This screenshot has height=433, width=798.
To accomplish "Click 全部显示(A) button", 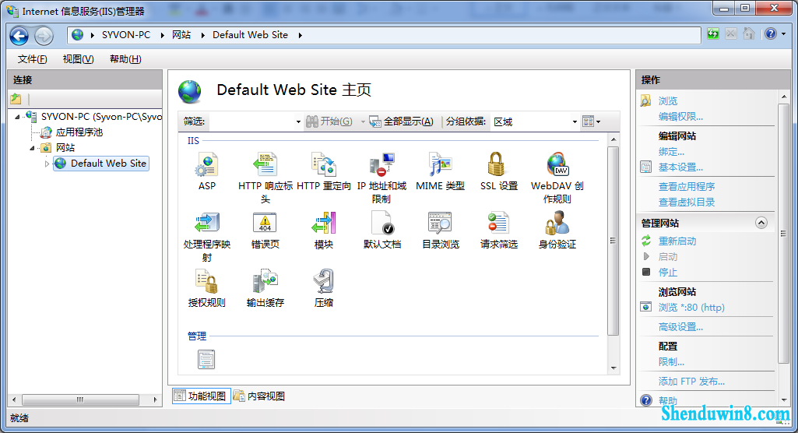I will coord(402,121).
